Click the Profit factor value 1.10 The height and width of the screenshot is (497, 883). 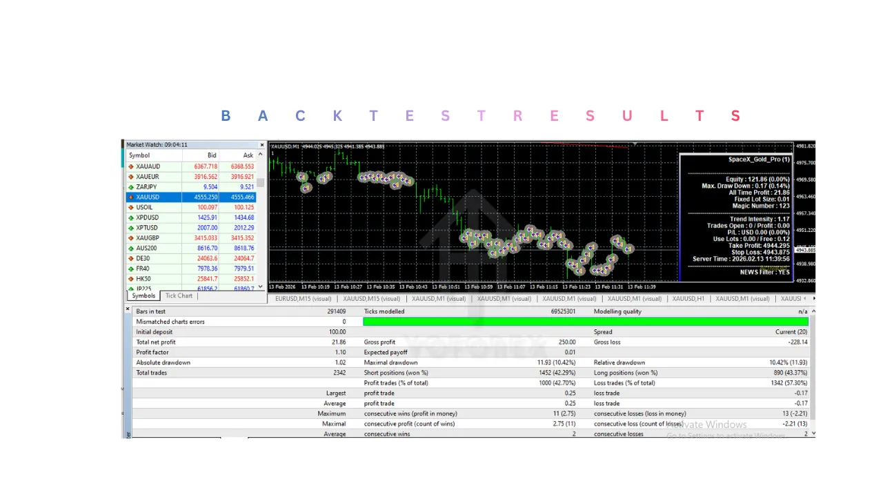pos(341,353)
